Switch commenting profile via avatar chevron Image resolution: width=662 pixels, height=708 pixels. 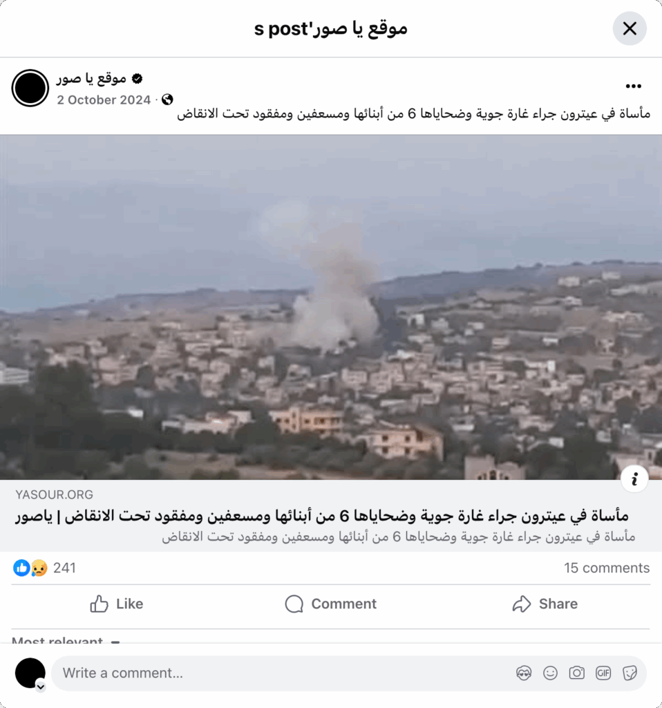point(41,687)
